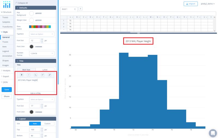Click the Bottom margin field
This screenshot has width=218, height=138.
point(35,136)
